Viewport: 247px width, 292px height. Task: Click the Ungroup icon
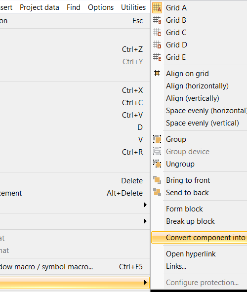point(157,164)
